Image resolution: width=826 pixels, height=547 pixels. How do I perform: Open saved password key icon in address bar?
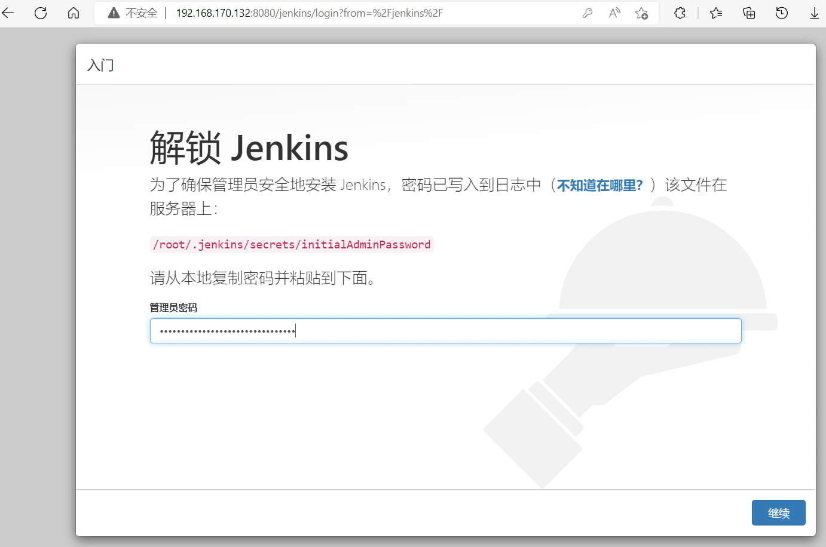588,13
